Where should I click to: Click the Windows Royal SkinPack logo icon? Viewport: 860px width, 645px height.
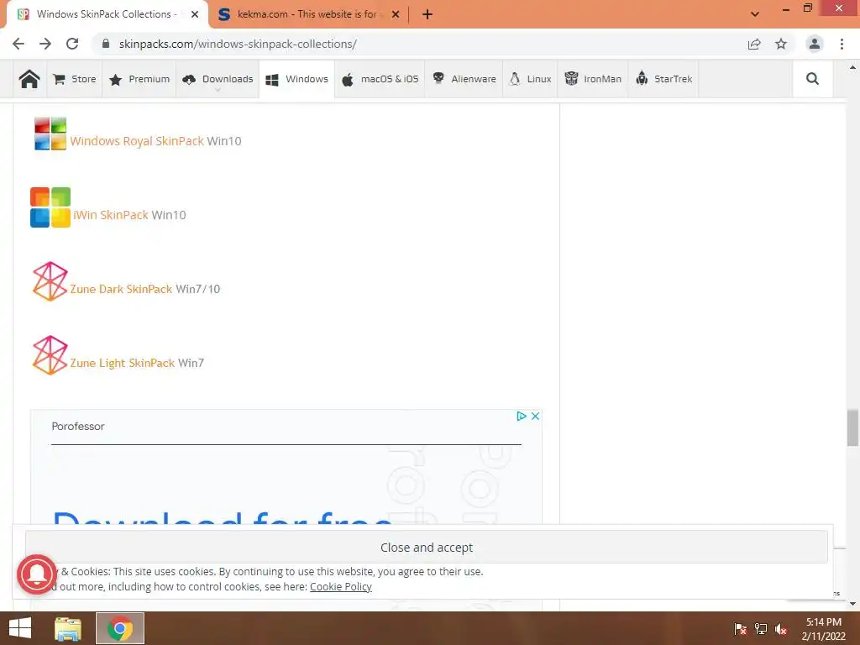pyautogui.click(x=50, y=134)
